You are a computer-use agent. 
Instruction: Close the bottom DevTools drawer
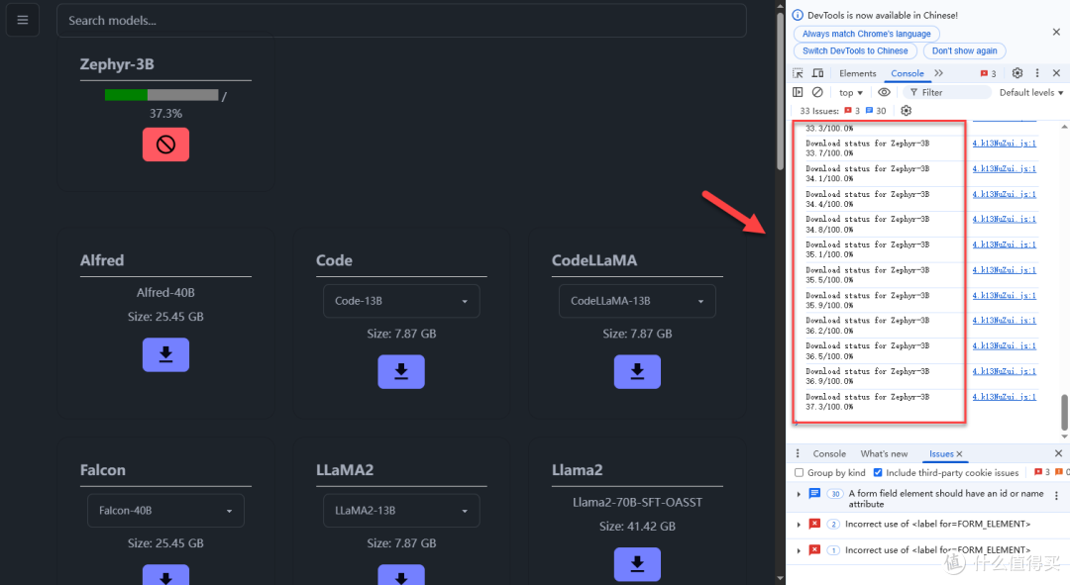(1058, 453)
